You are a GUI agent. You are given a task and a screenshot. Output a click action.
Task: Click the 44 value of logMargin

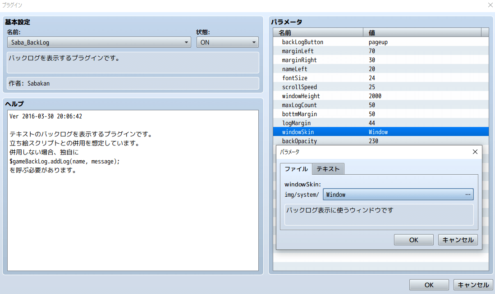pos(371,123)
